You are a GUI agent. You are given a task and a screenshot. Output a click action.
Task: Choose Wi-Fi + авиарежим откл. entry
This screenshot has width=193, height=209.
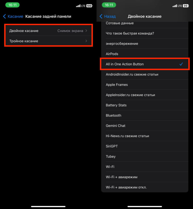pyautogui.click(x=126, y=187)
